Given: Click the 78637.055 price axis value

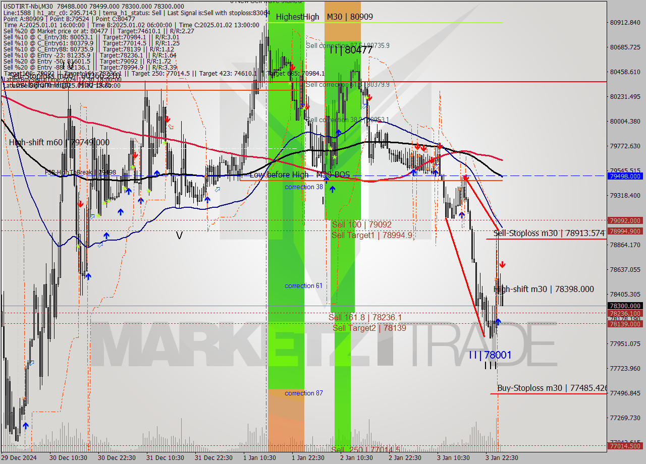Looking at the screenshot, I should pos(625,269).
